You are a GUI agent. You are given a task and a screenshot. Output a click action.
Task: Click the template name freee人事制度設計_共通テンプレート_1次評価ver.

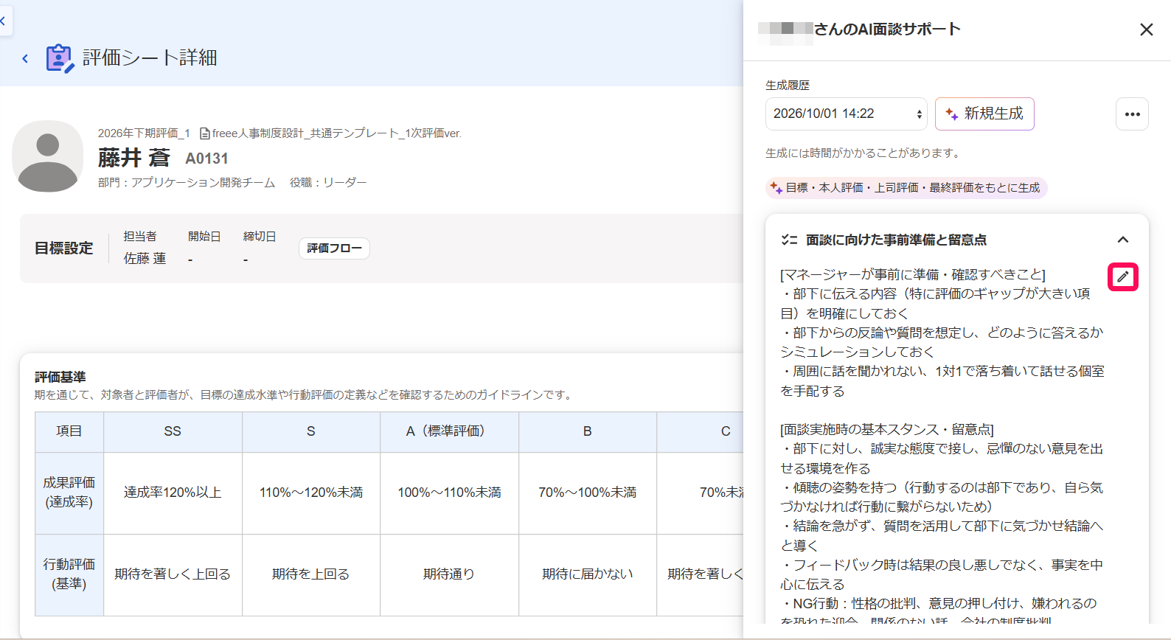337,133
